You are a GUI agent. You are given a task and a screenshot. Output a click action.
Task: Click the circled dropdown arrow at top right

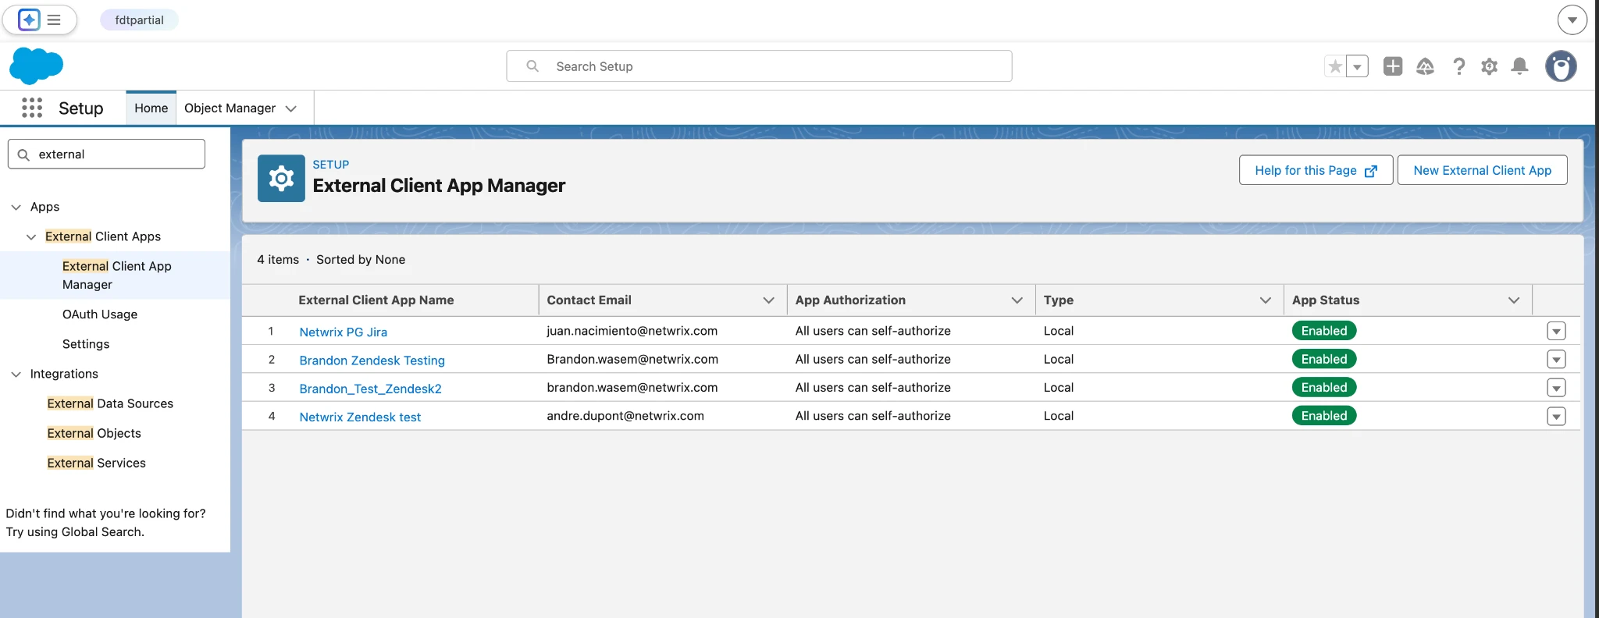[1572, 20]
